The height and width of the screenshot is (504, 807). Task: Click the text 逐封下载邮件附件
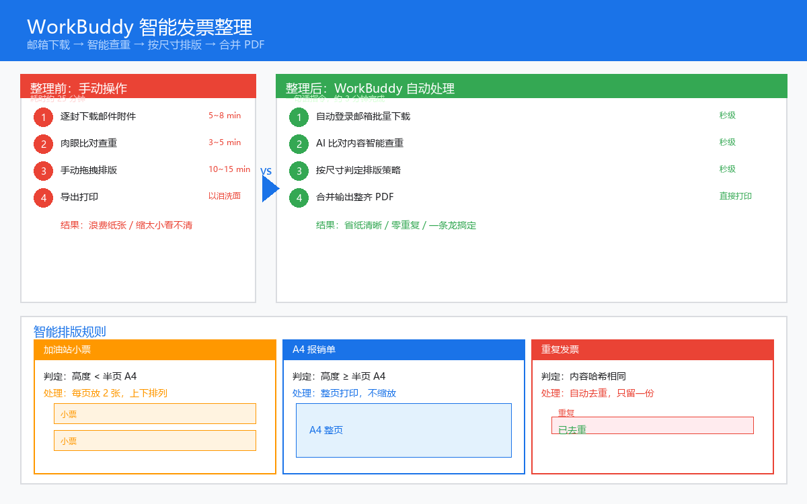coord(98,116)
